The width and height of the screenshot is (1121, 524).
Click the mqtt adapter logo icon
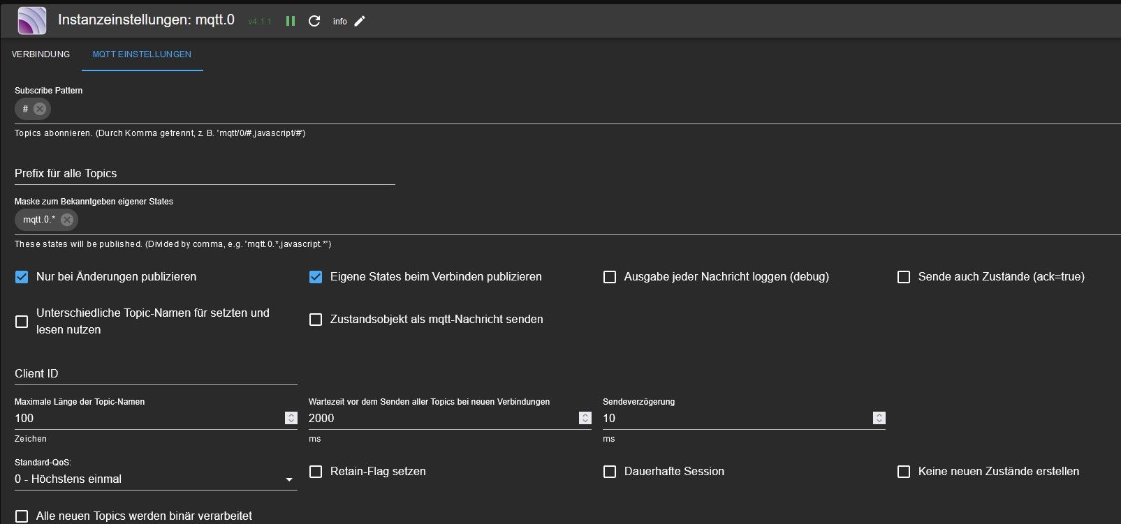point(32,21)
